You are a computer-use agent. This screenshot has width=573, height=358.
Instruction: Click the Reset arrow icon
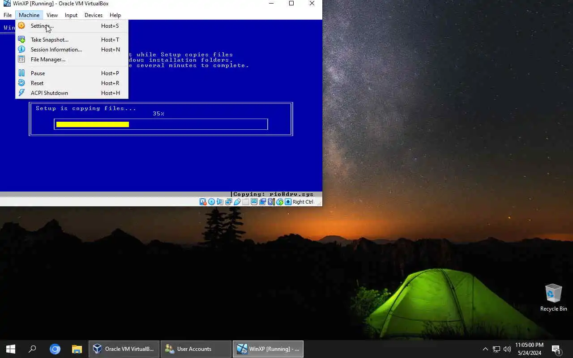pyautogui.click(x=21, y=83)
